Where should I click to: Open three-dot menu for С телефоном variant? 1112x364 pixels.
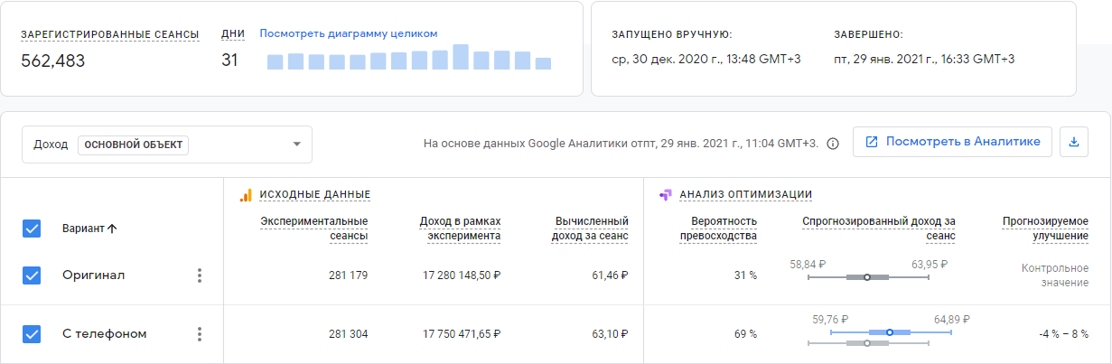pos(200,334)
